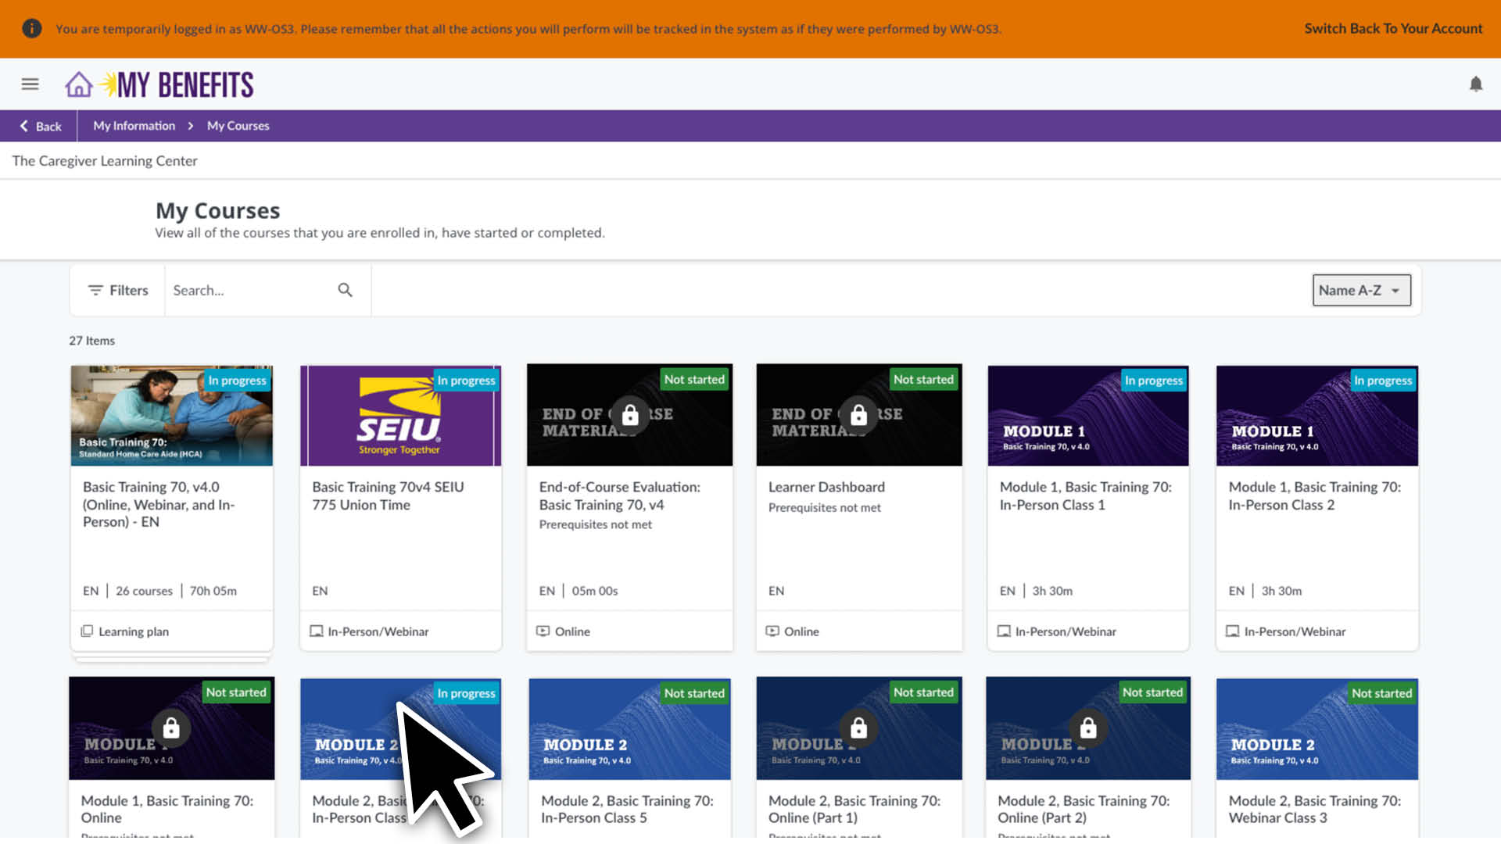
Task: Select the My Courses breadcrumb
Action: click(238, 126)
